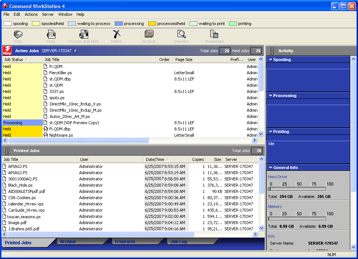
Task: Click the Copies column header
Action: click(x=197, y=159)
